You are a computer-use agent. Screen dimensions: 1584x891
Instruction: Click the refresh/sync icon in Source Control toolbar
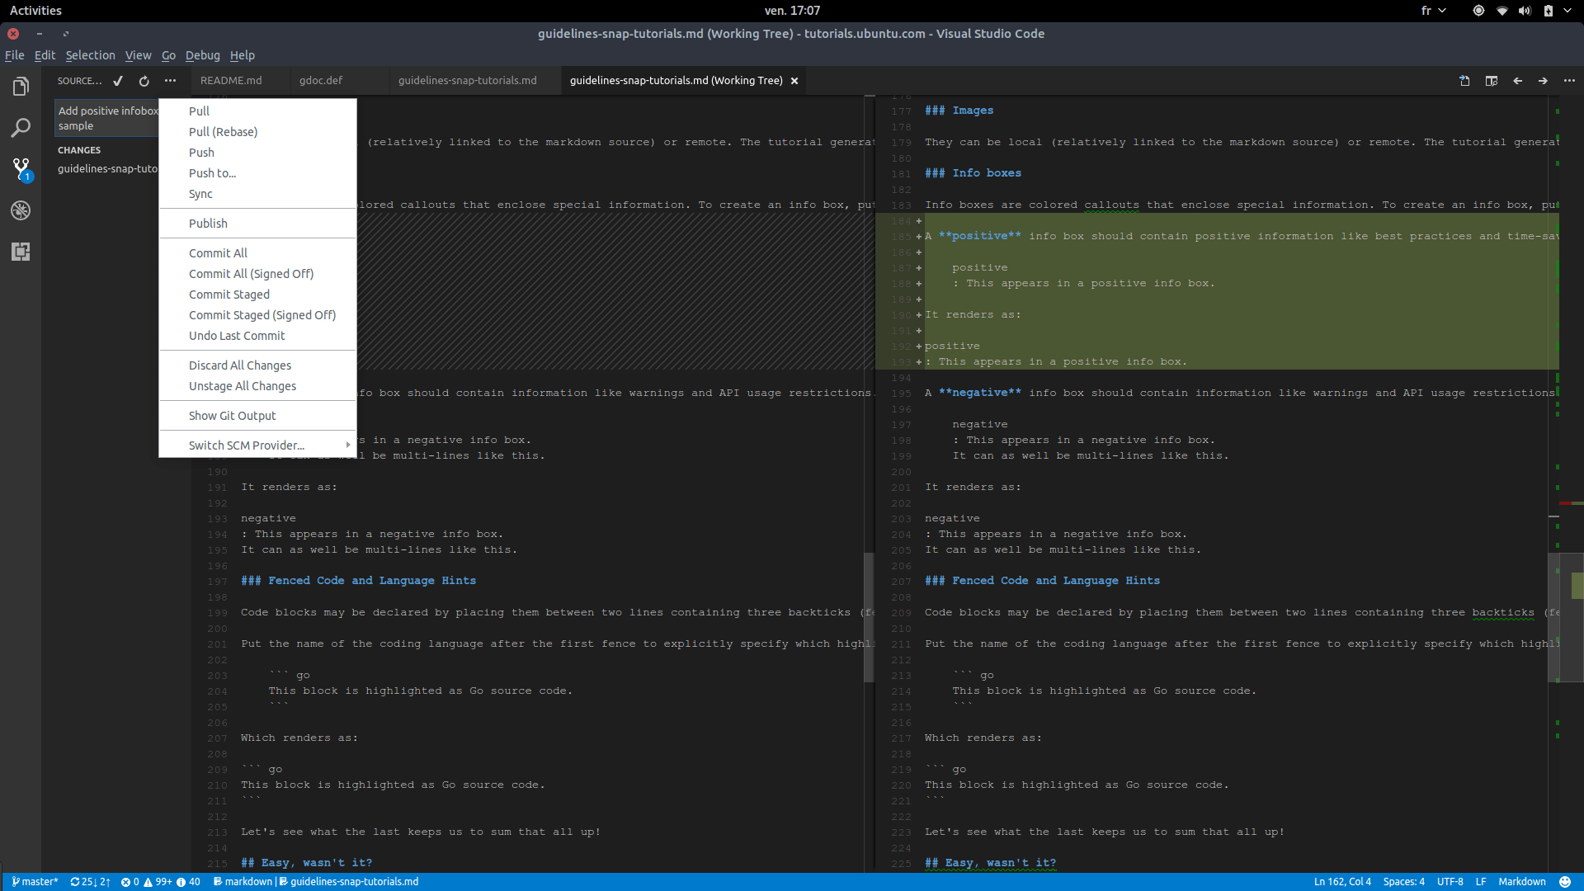pos(144,79)
